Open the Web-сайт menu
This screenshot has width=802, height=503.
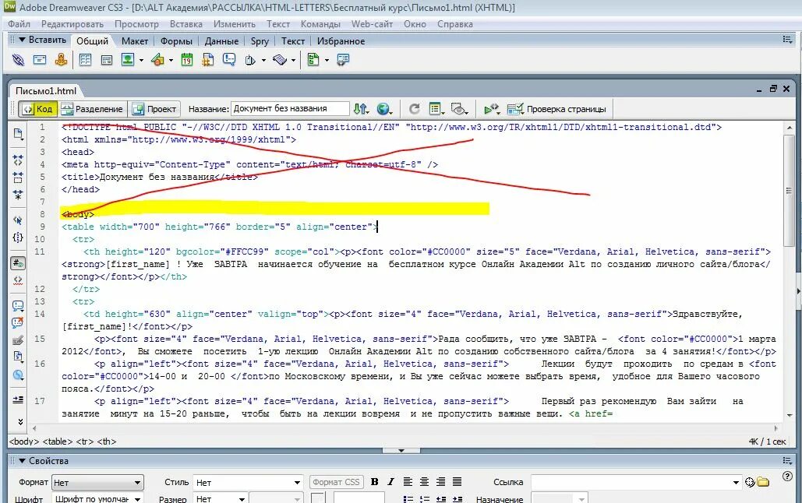click(x=372, y=24)
